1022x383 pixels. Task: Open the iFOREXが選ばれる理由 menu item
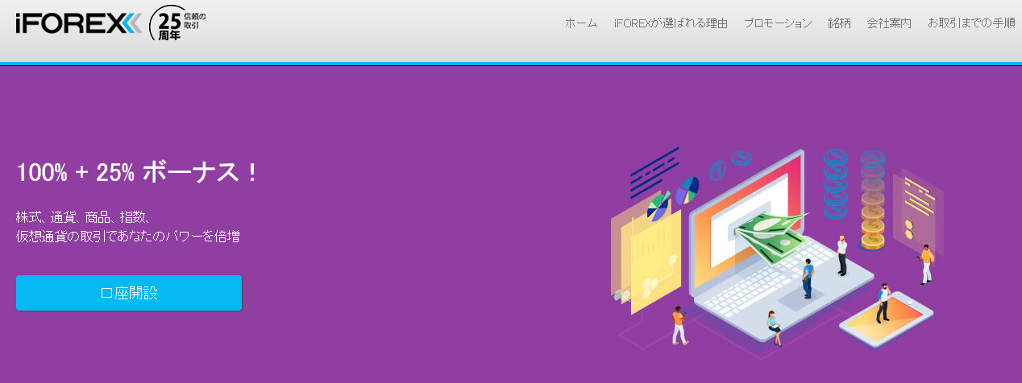(671, 23)
